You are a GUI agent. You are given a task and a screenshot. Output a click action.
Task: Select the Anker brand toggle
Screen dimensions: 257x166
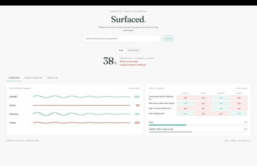pos(121,50)
